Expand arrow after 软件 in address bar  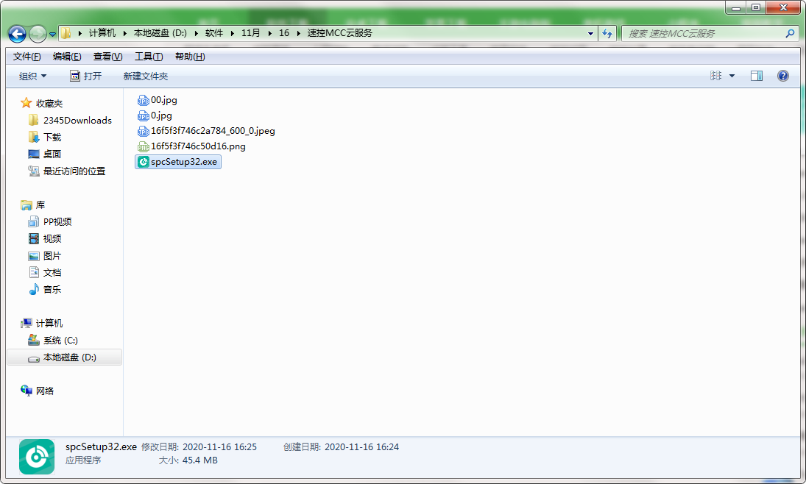233,33
